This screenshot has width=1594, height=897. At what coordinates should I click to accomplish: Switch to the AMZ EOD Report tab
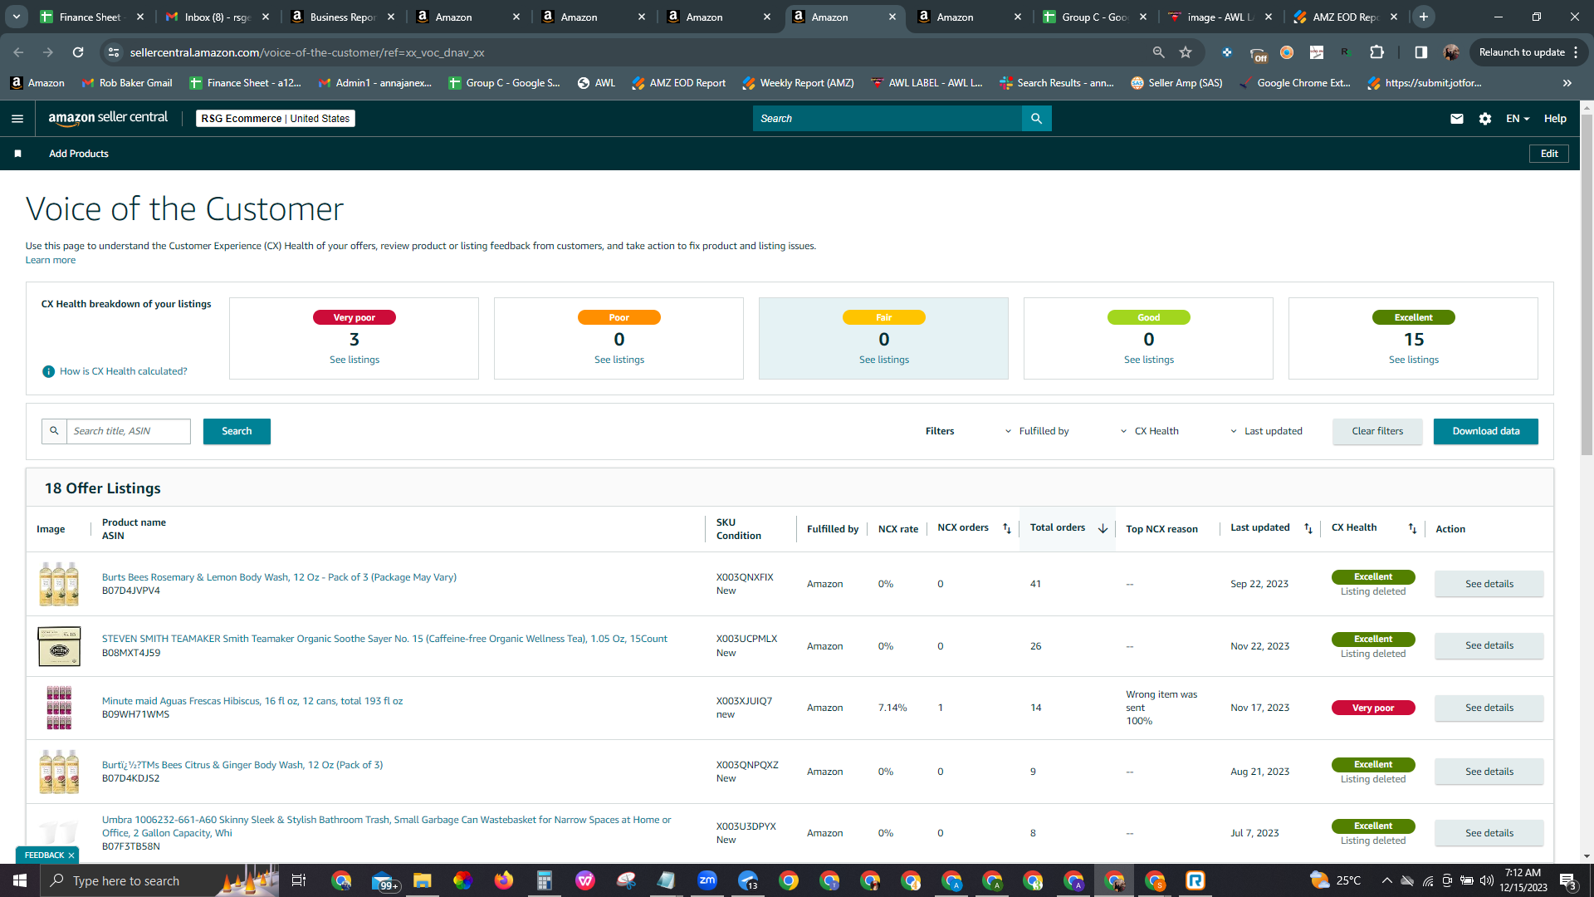pyautogui.click(x=1347, y=17)
